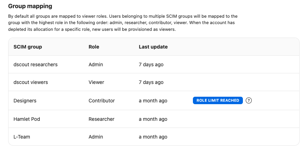Viewport: 306px width, 152px height.
Task: Click last update time for dscout researchers
Action: click(151, 64)
